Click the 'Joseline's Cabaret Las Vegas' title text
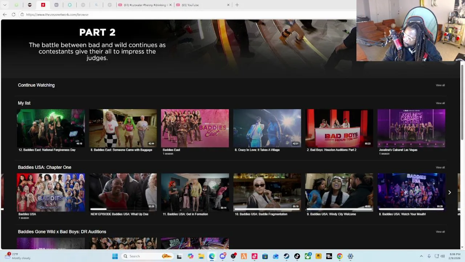 pyautogui.click(x=398, y=150)
